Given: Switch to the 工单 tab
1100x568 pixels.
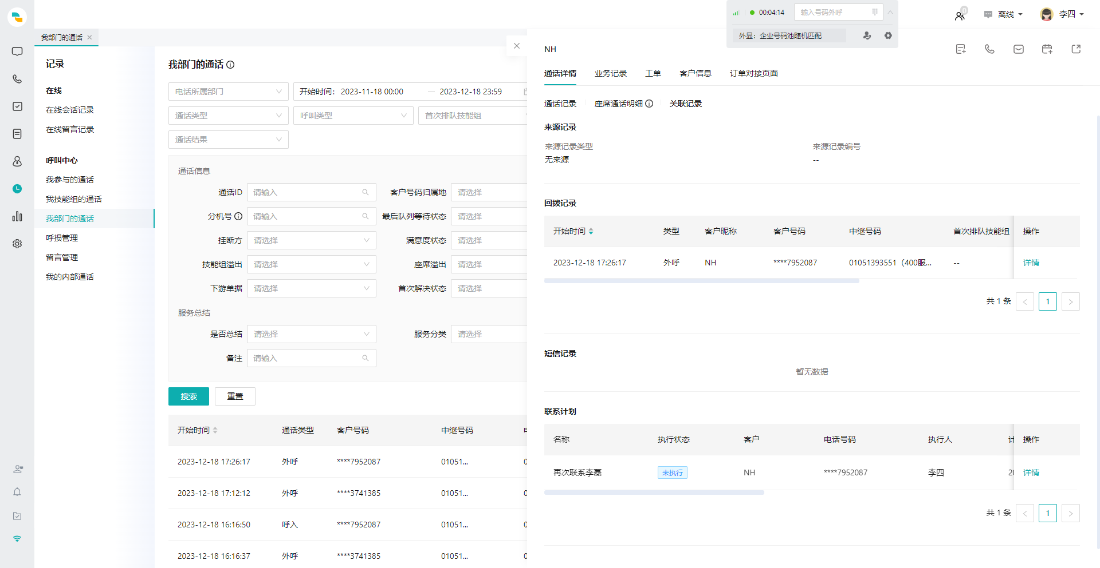Looking at the screenshot, I should point(653,73).
